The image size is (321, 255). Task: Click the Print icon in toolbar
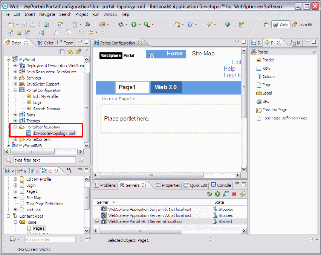pyautogui.click(x=32, y=24)
